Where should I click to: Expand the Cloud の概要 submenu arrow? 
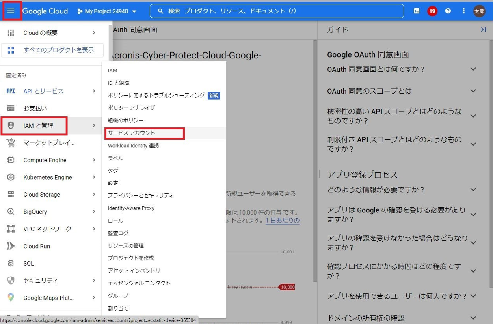coord(94,33)
